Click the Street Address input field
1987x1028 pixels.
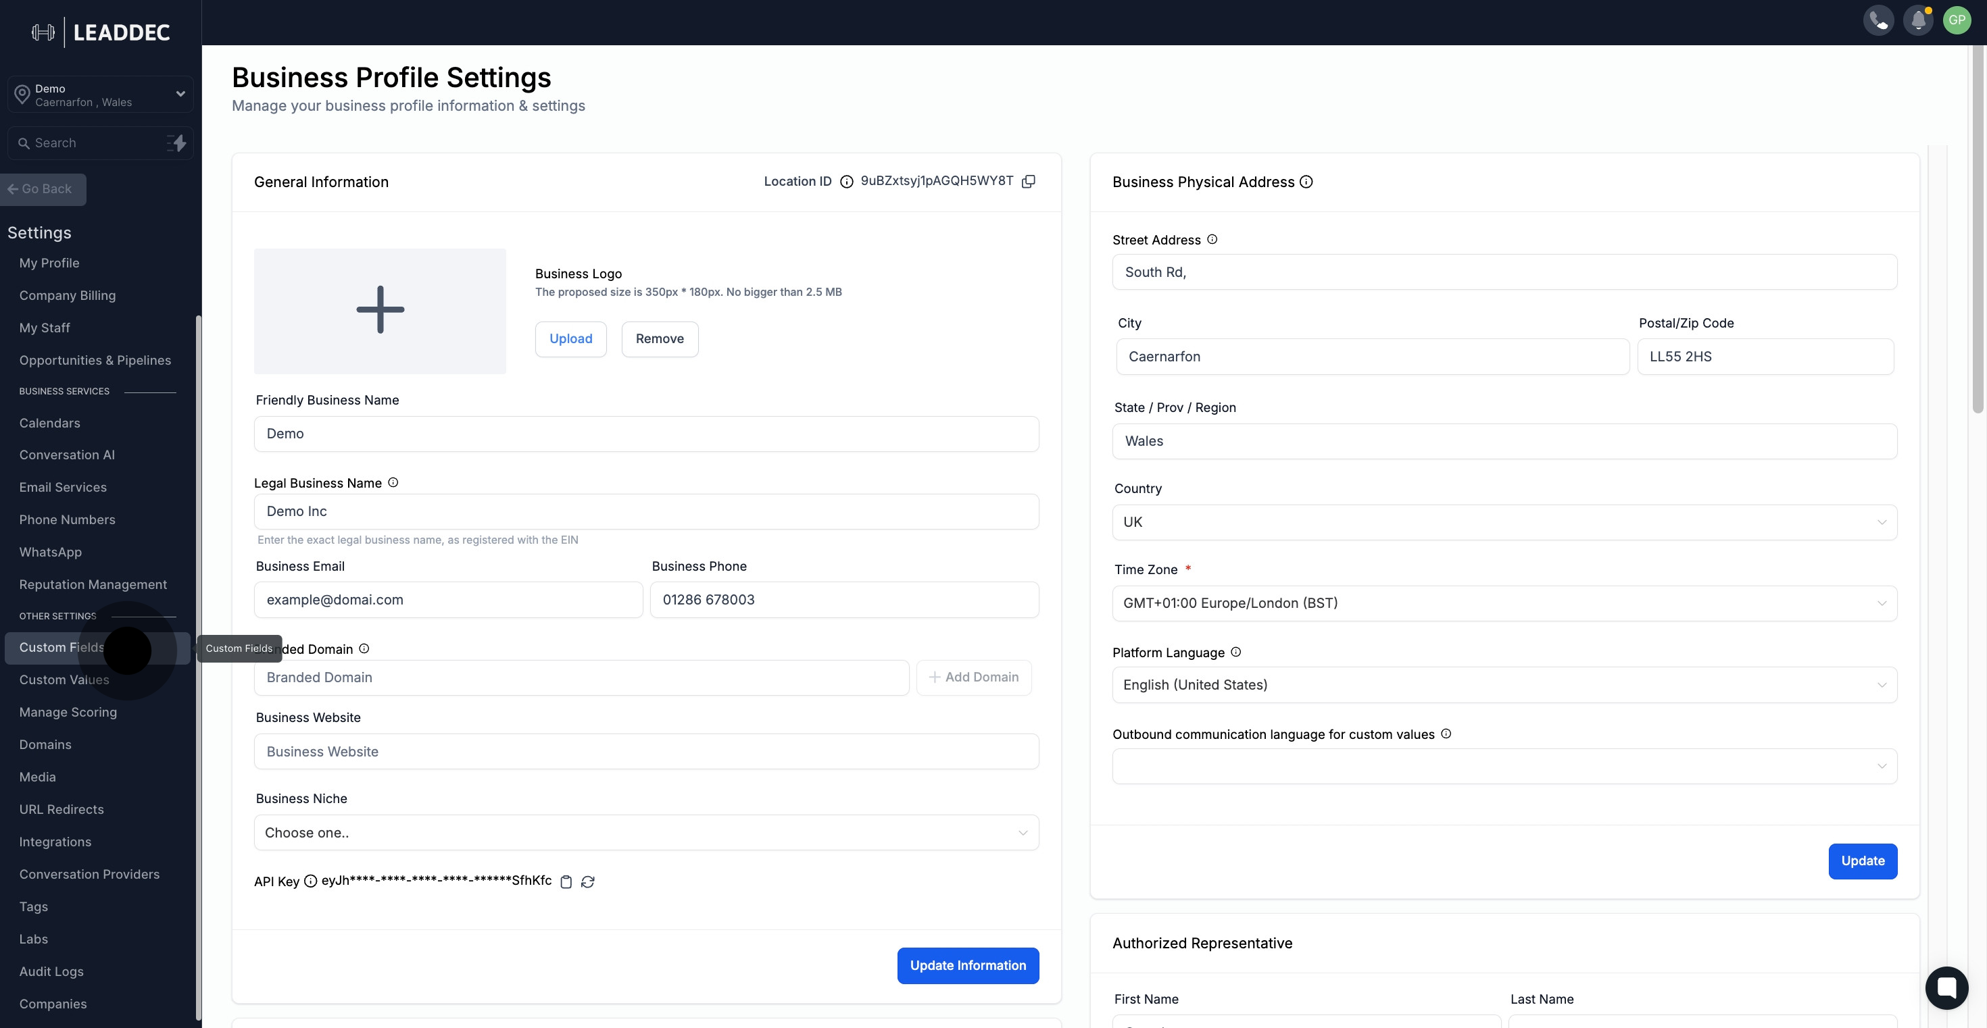coord(1504,272)
